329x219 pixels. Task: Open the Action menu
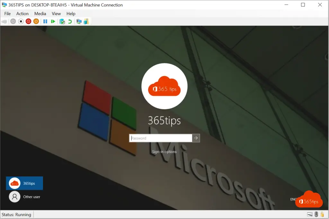pos(22,13)
